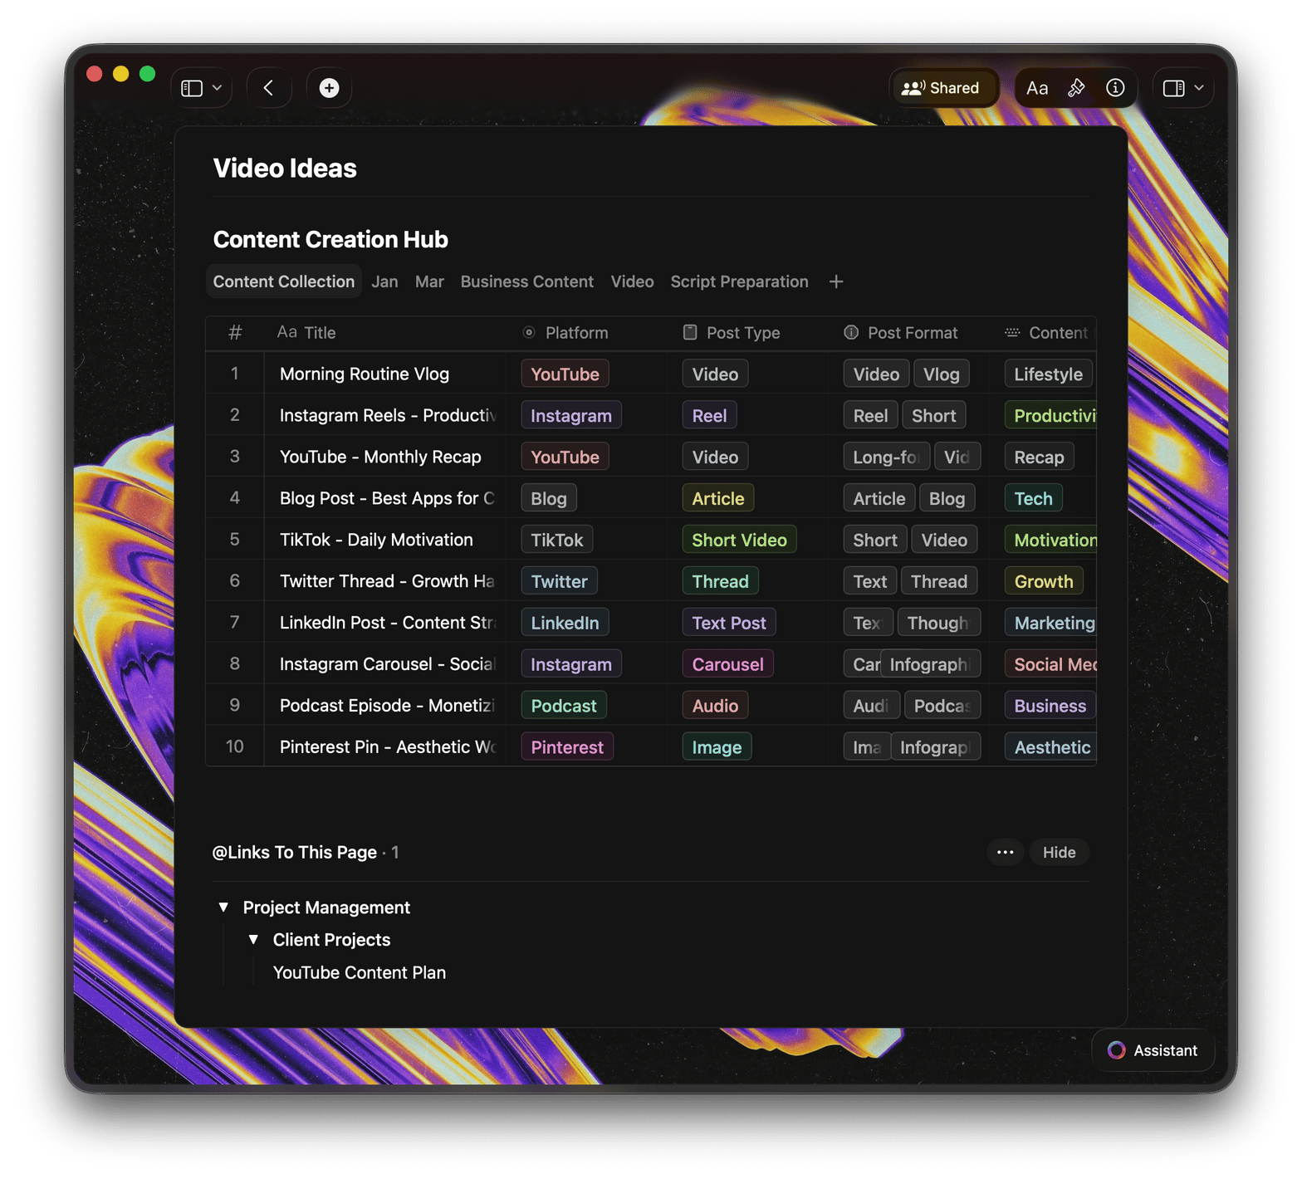Click the pin style brush icon

coord(1076,88)
